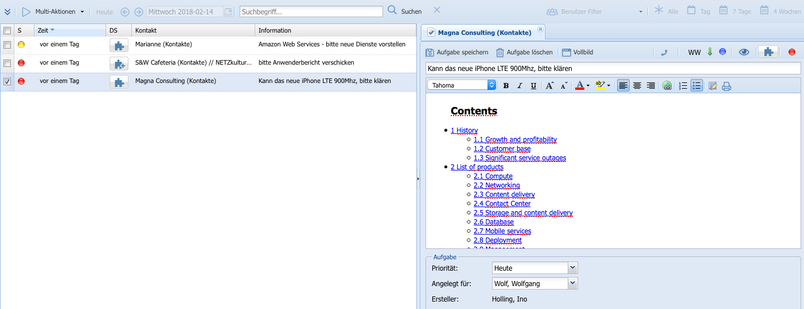Check the Marianne (Kontakte) row checkbox
The image size is (804, 309).
tap(7, 45)
